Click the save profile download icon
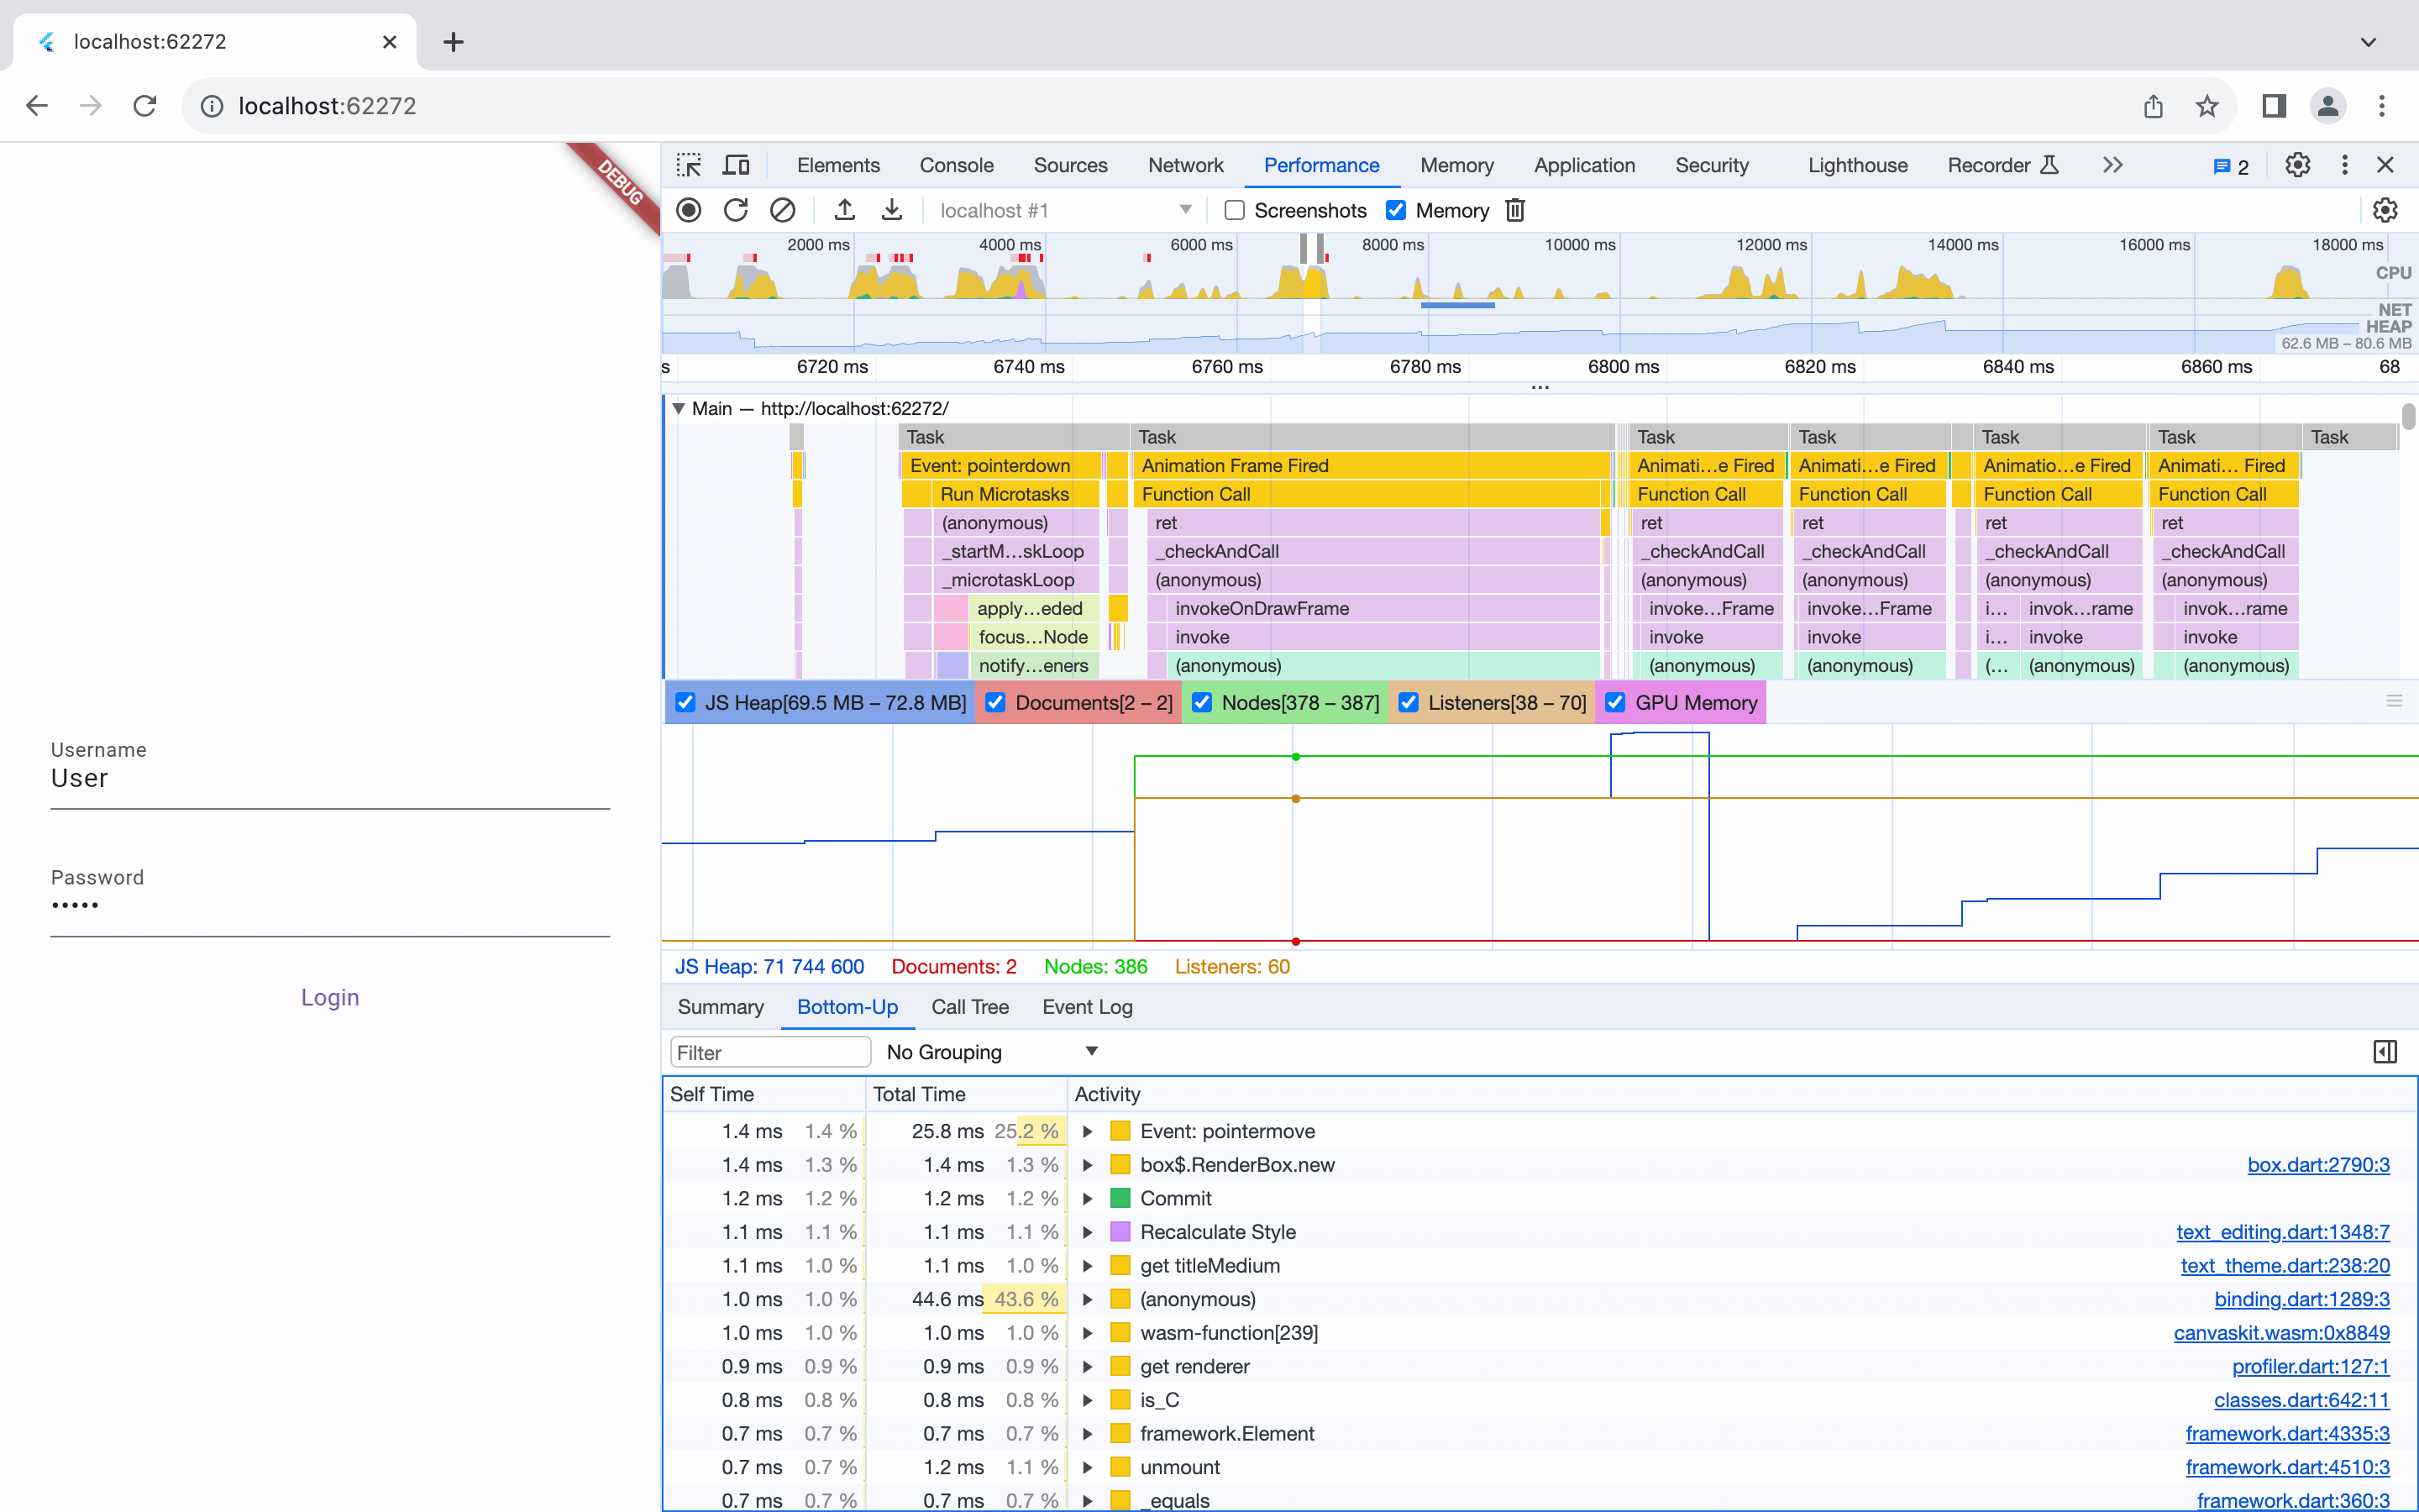Image resolution: width=2419 pixels, height=1512 pixels. 892,210
